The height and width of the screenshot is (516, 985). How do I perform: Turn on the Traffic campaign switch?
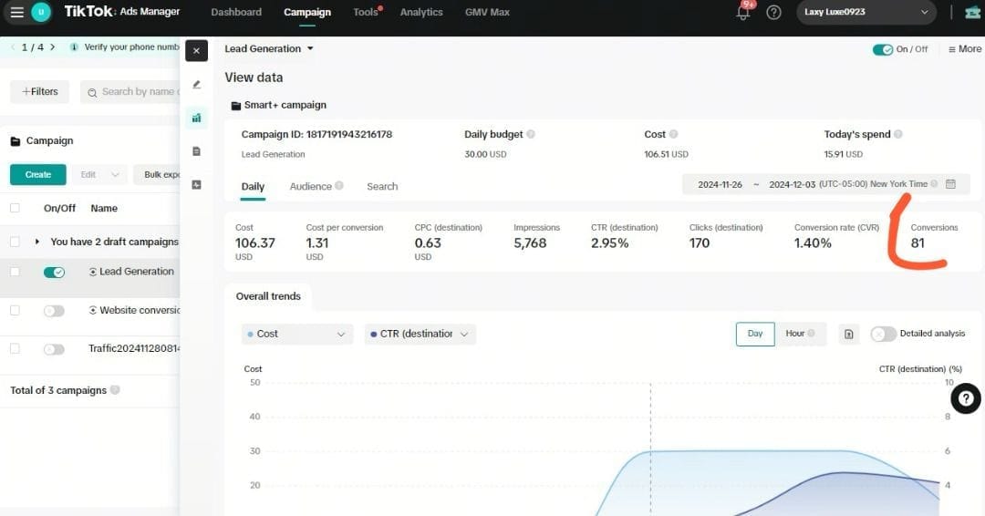[54, 350]
